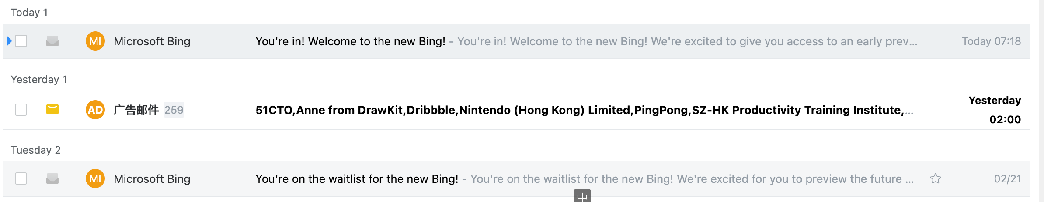Click the gray envelope icon on waitlist email
Screen dimensions: 1044x202
[52, 178]
